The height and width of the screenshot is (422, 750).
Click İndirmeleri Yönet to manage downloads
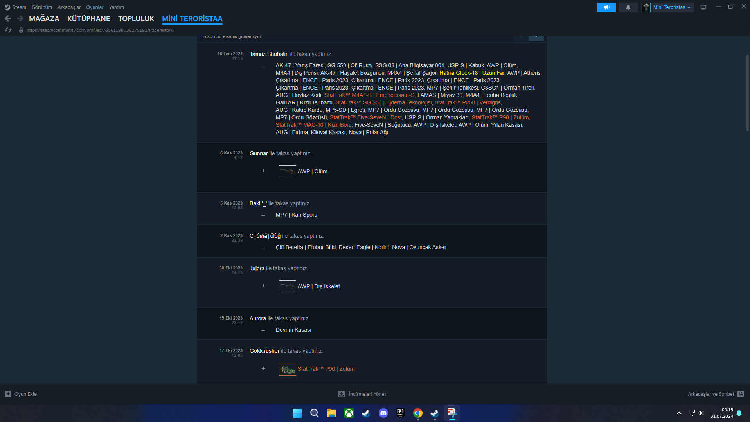(x=367, y=394)
